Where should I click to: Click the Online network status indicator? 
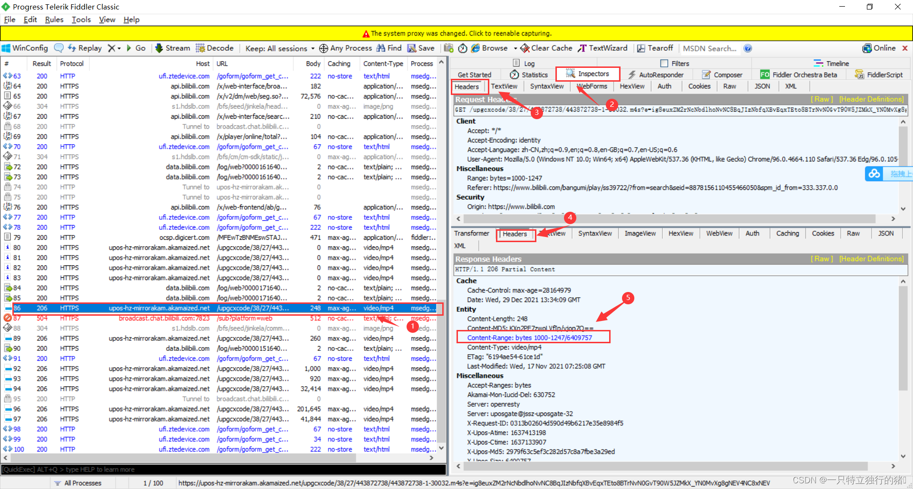879,48
